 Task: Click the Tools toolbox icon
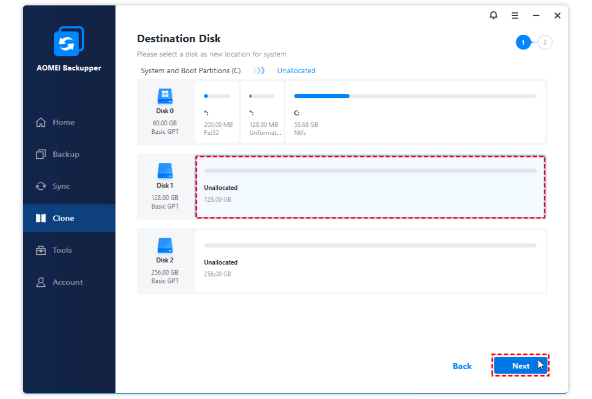[x=41, y=250]
